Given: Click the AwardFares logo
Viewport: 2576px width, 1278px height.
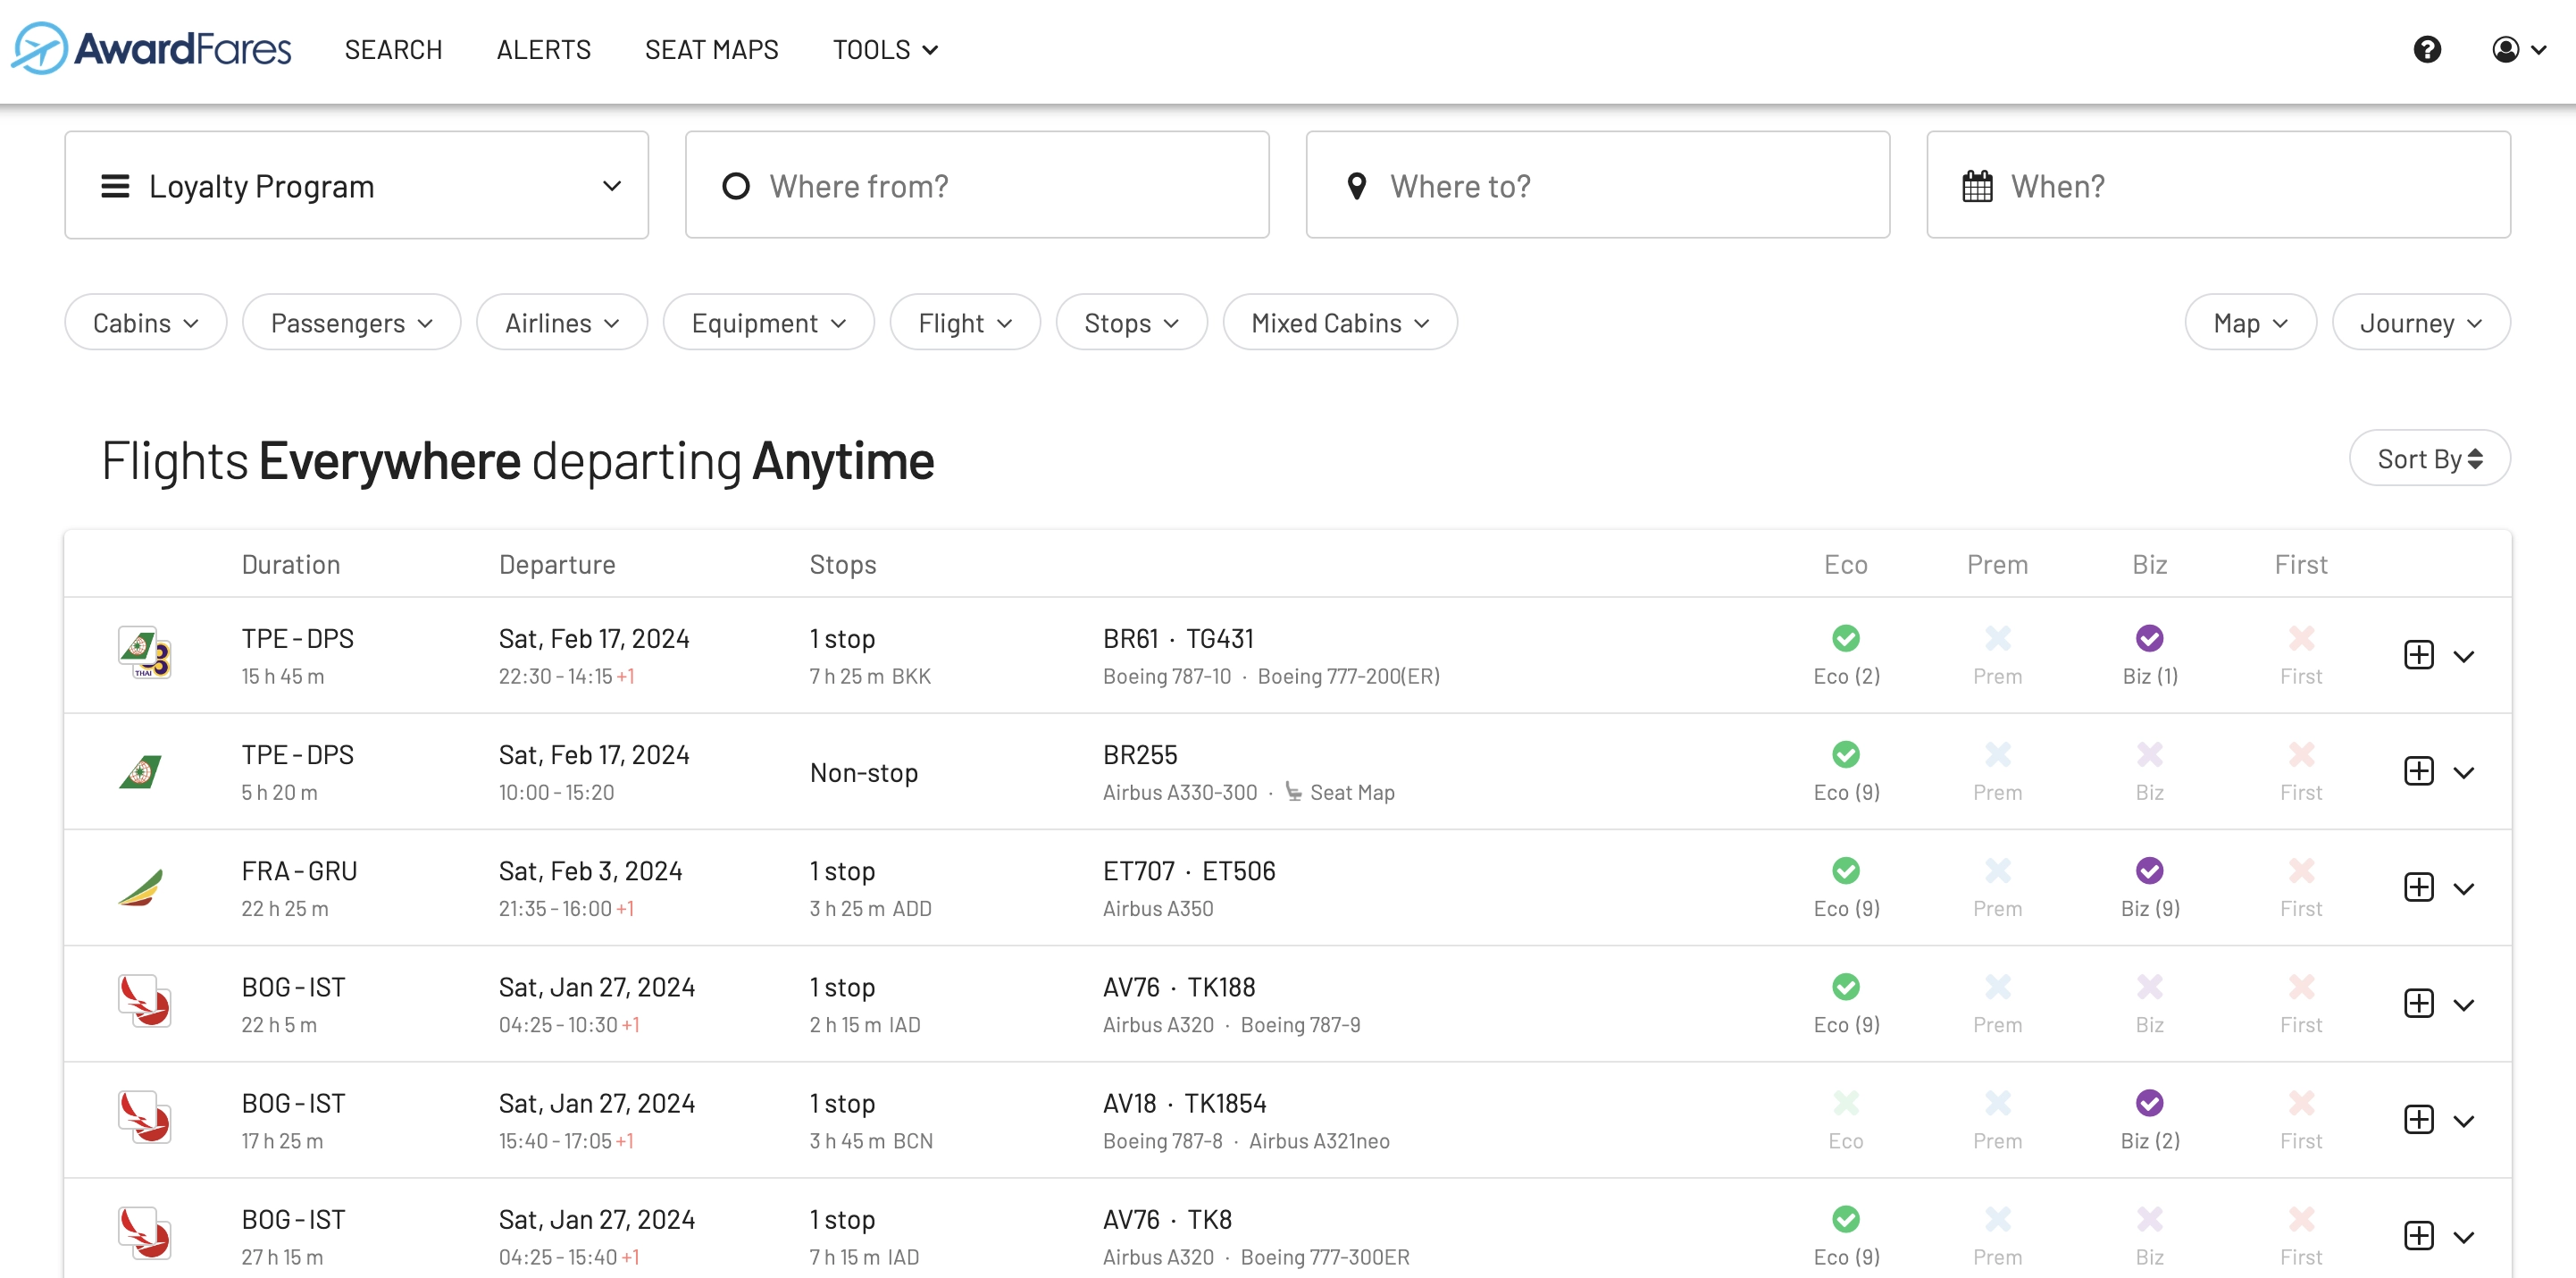Looking at the screenshot, I should (152, 48).
